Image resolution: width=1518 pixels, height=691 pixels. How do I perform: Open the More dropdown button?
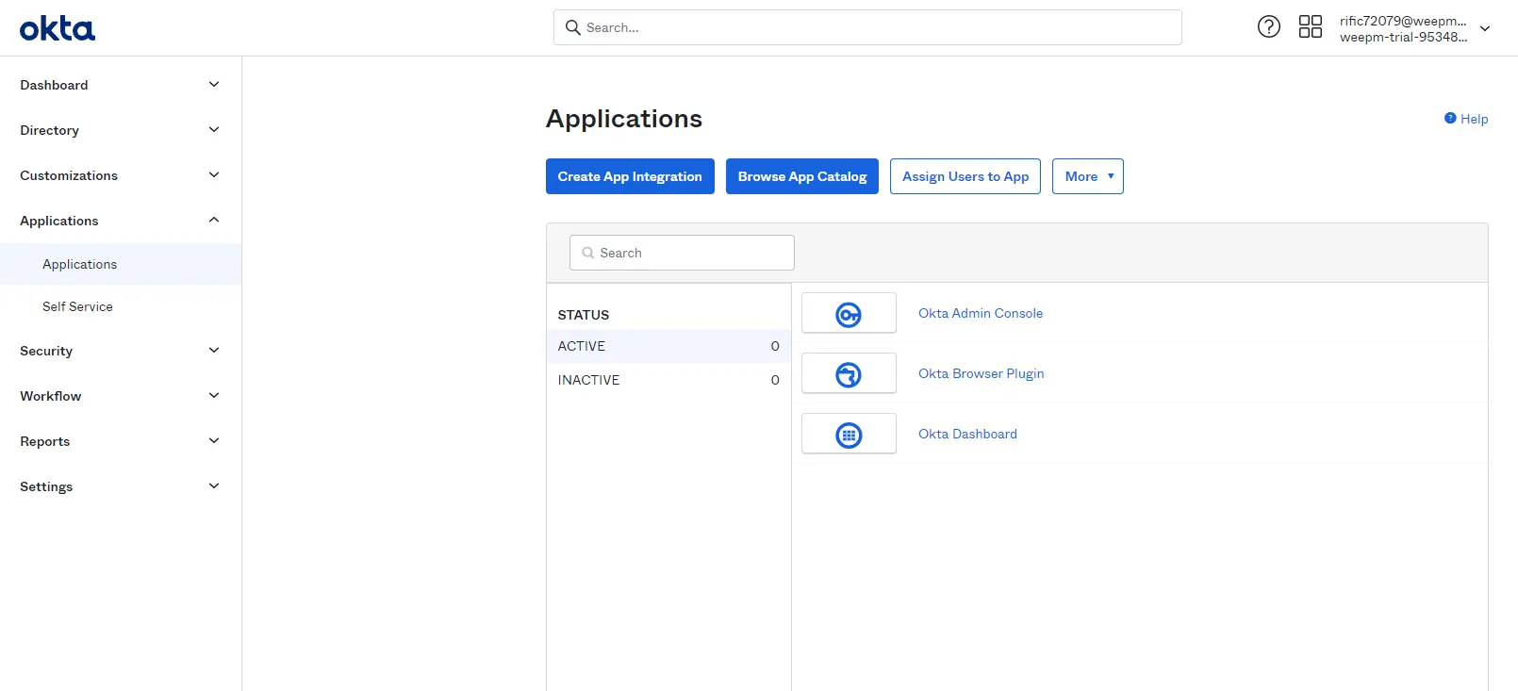[1088, 176]
